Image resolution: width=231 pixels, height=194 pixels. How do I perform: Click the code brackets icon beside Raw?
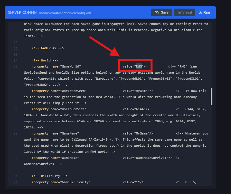pyautogui.click(x=200, y=13)
